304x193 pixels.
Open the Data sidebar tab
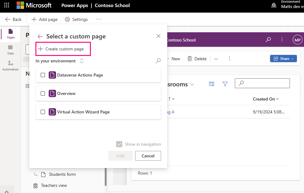point(10,50)
